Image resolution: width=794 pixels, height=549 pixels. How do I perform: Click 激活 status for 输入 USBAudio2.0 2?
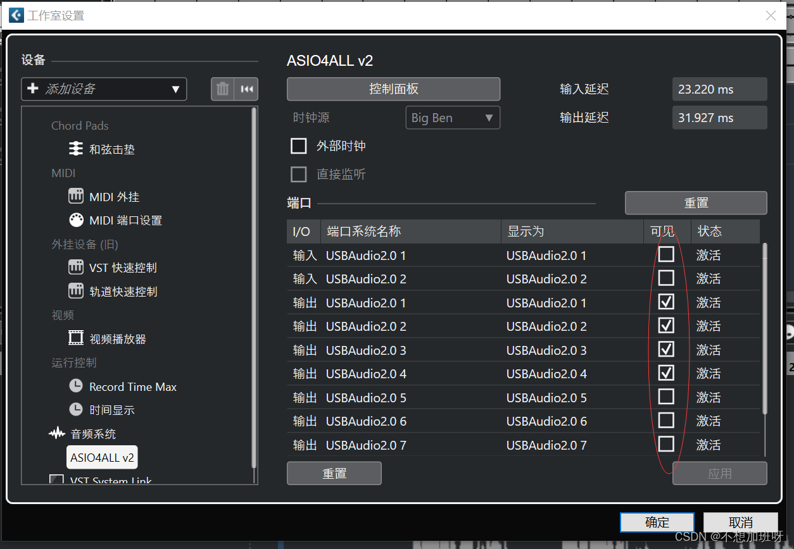[x=709, y=279]
